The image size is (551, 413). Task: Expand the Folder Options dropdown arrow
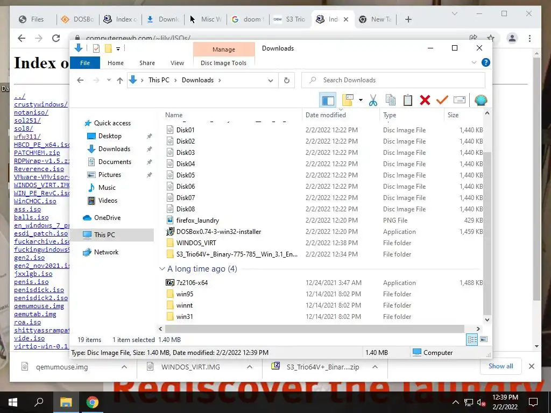click(x=361, y=100)
